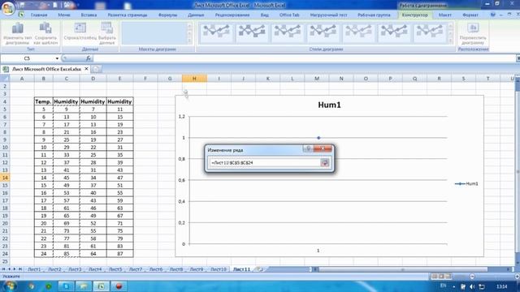This screenshot has height=292, width=520.
Task: Select Hum1 legend entry in chart
Action: (466, 184)
